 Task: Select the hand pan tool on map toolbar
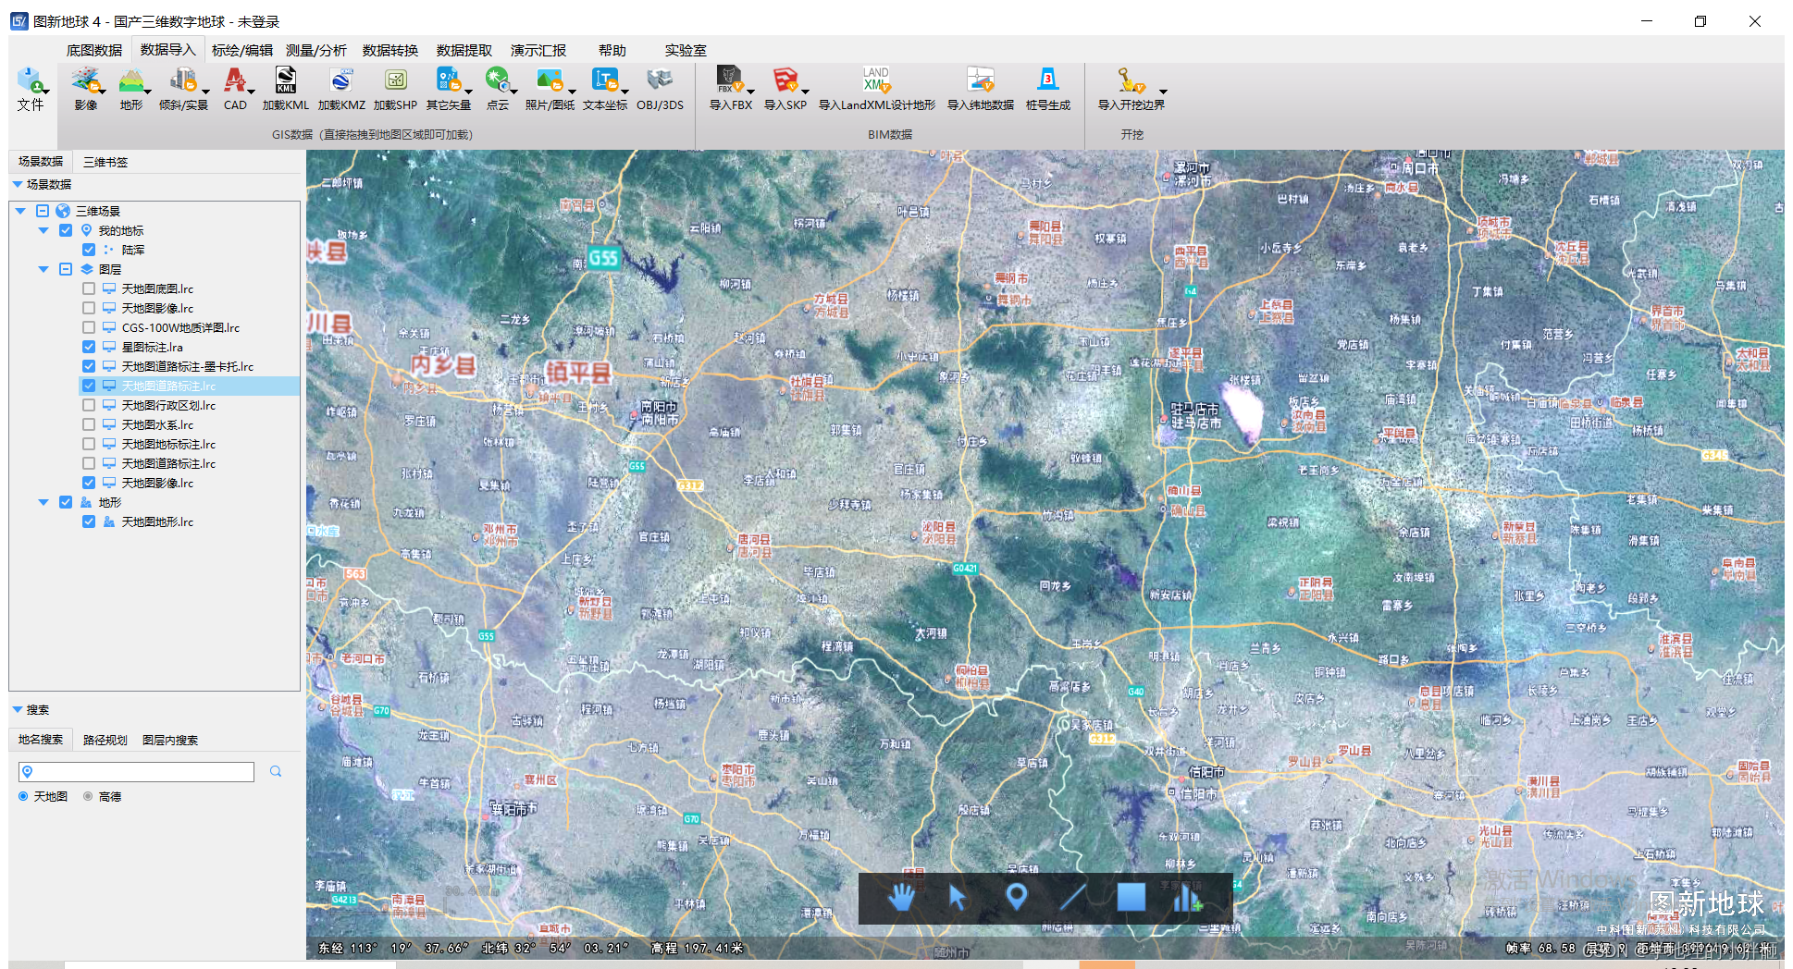coord(901,897)
